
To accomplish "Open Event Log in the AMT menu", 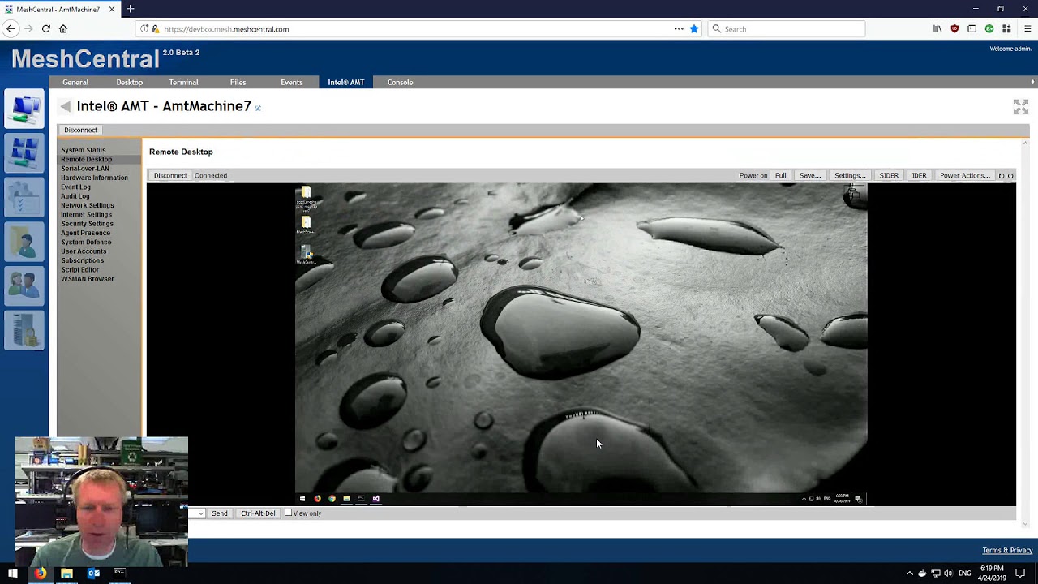I will coord(75,187).
